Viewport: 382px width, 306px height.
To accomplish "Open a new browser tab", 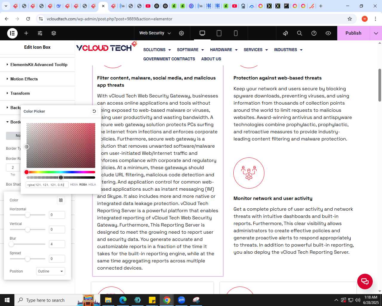I will tap(321, 6).
